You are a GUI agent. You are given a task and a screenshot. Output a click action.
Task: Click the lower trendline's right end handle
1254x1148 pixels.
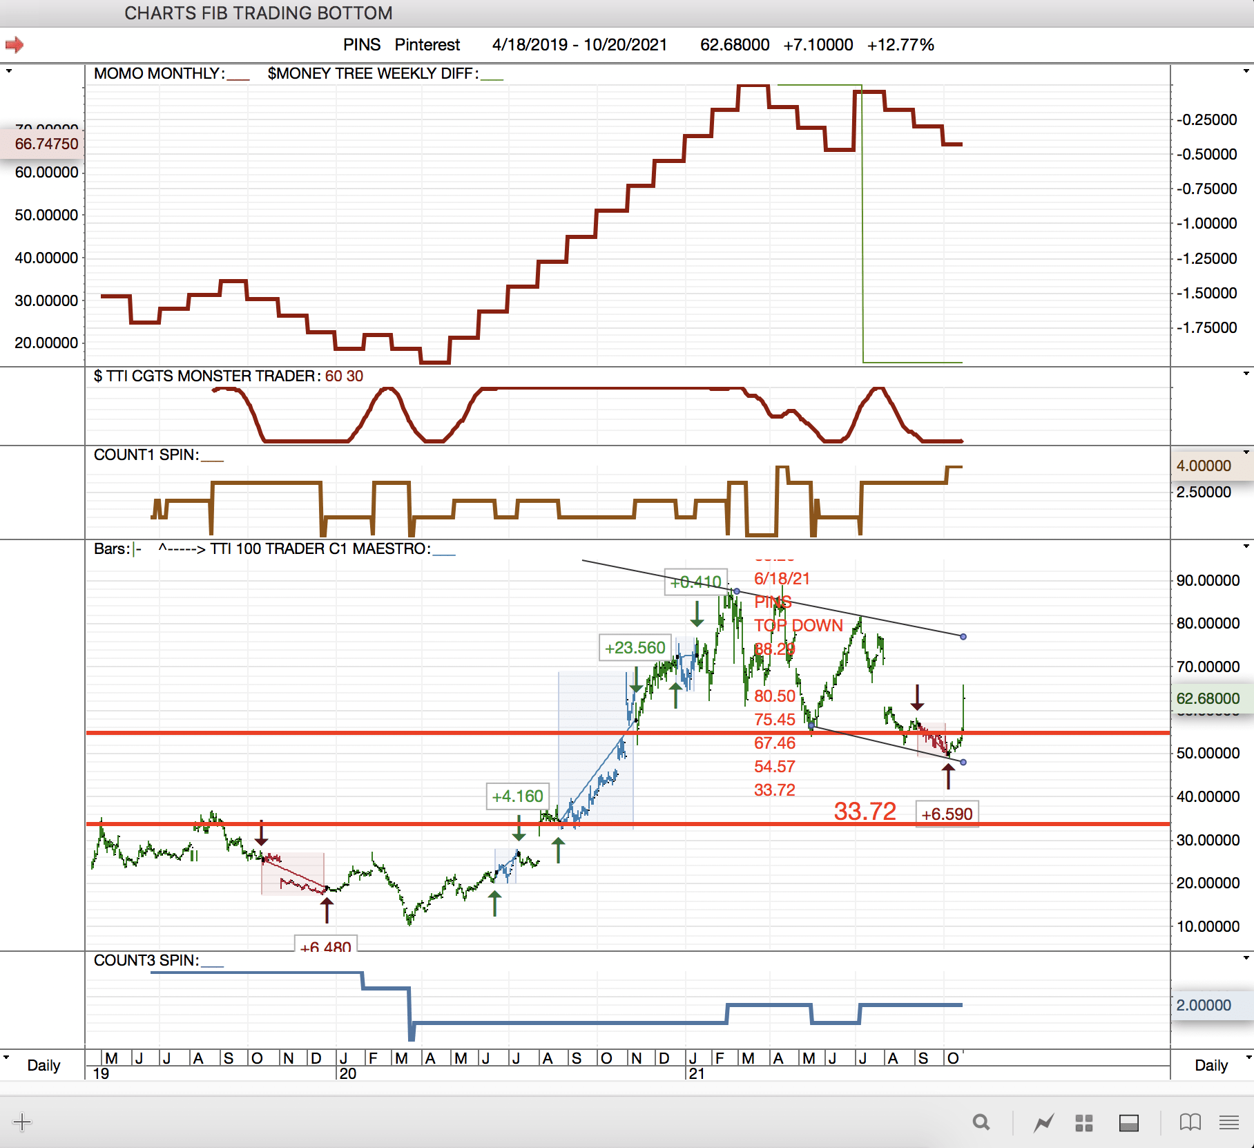click(x=963, y=762)
